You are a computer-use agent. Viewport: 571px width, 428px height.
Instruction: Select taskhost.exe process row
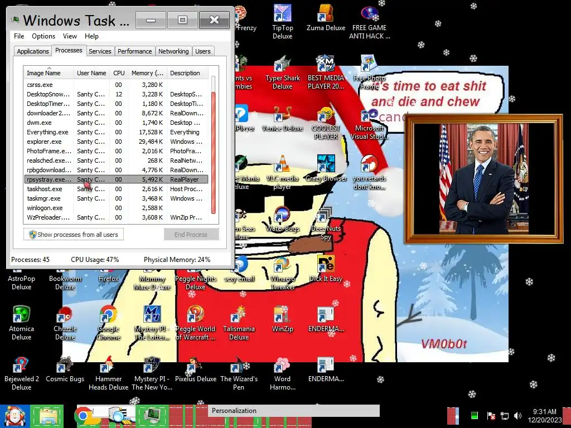(x=116, y=189)
